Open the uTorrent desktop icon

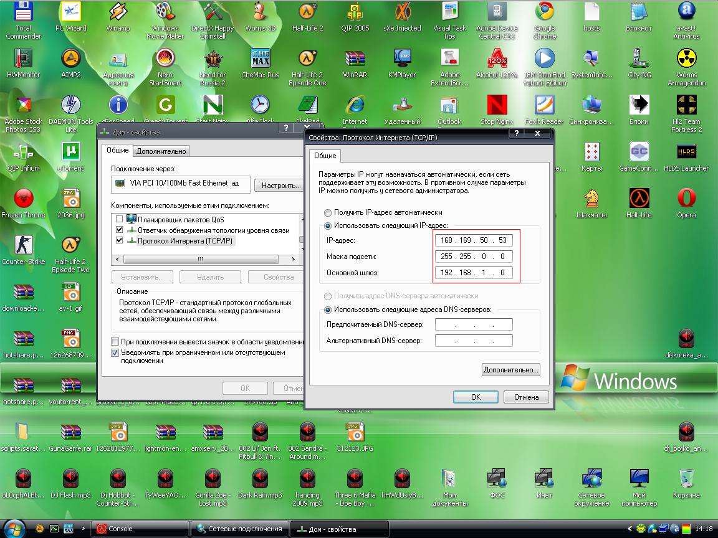(x=71, y=153)
